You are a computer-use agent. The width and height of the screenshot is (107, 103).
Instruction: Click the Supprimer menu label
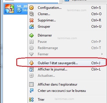(47, 20)
